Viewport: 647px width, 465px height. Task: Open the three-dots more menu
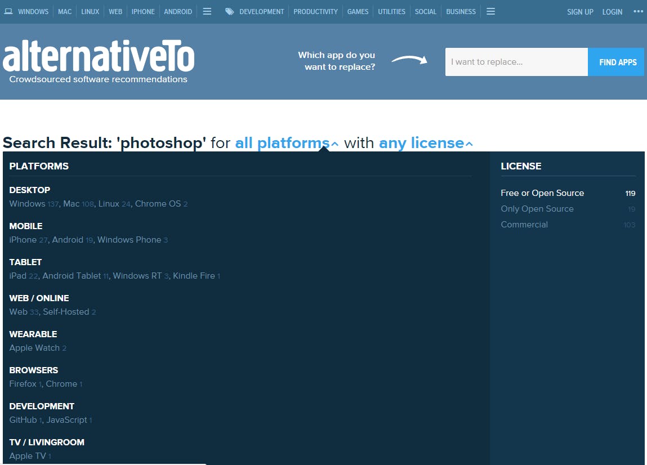coord(638,12)
